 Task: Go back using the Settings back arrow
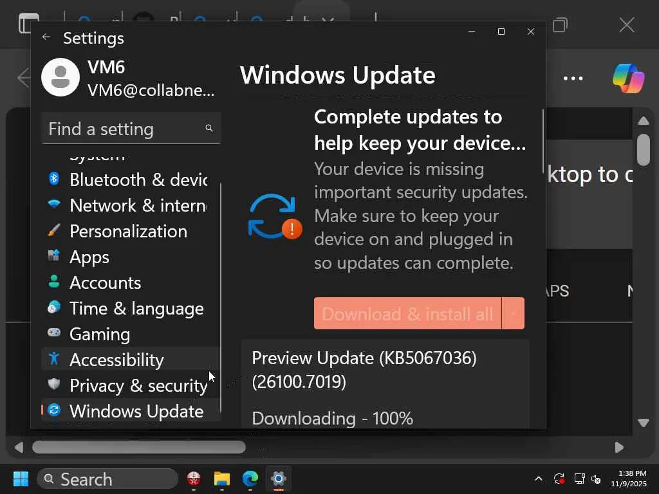point(46,37)
